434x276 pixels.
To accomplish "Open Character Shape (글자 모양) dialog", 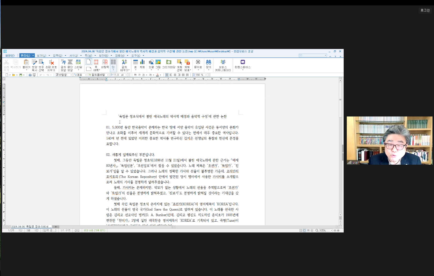I will click(63, 62).
